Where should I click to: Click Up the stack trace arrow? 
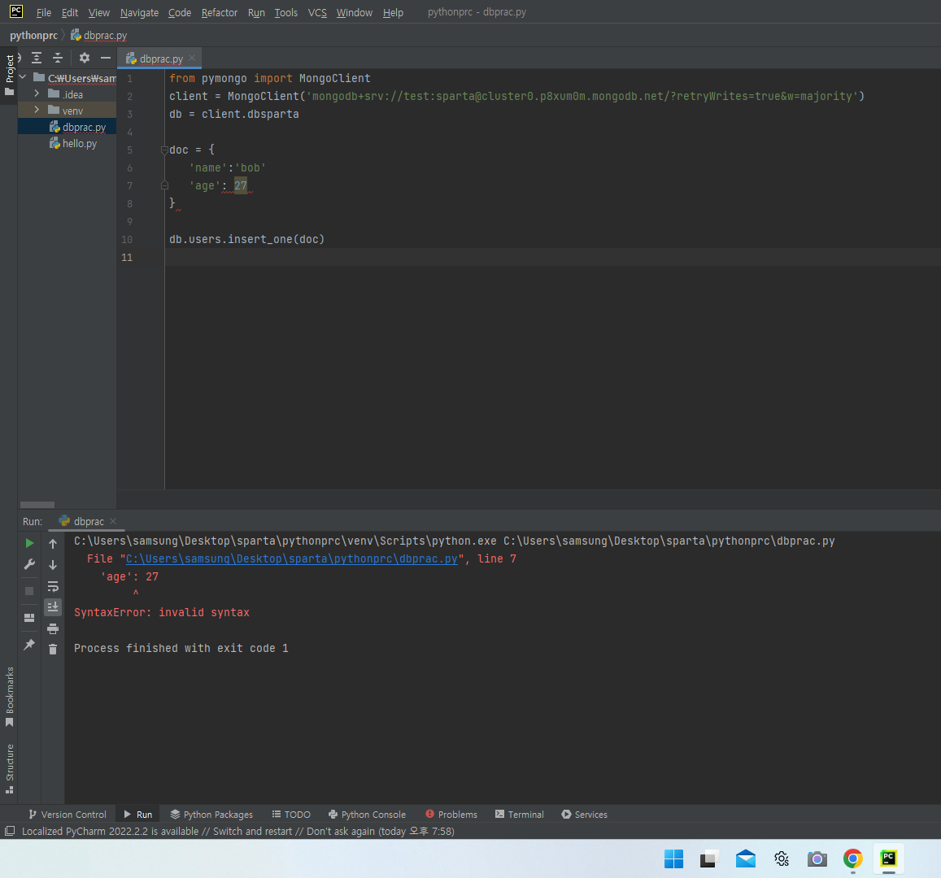(53, 544)
